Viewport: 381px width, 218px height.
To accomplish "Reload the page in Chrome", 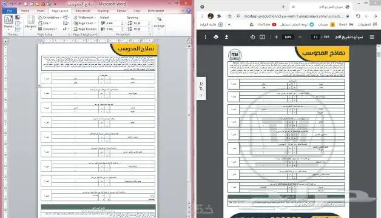I will 358,16.
